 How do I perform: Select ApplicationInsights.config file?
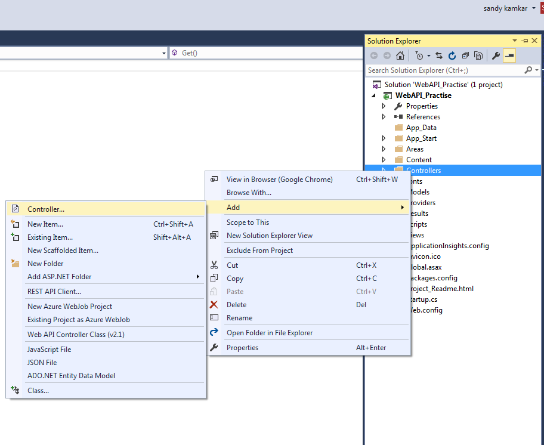pos(450,246)
